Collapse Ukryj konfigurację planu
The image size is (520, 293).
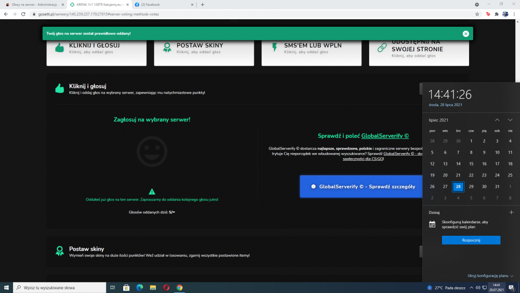point(490,276)
